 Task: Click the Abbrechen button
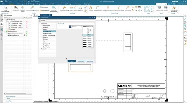click(90, 61)
